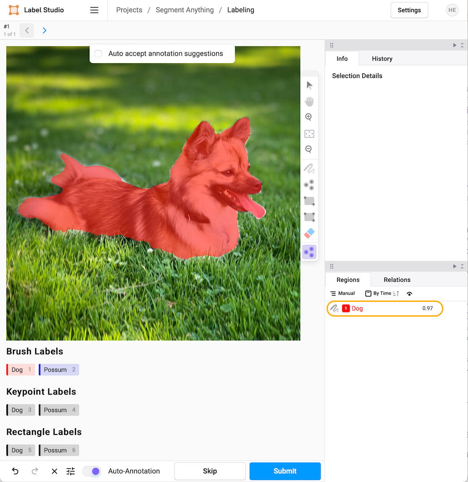Activate the purple smart keypoint tool

(309, 252)
